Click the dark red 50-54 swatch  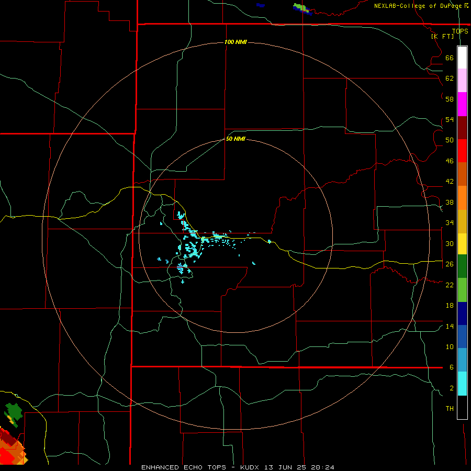click(462, 128)
